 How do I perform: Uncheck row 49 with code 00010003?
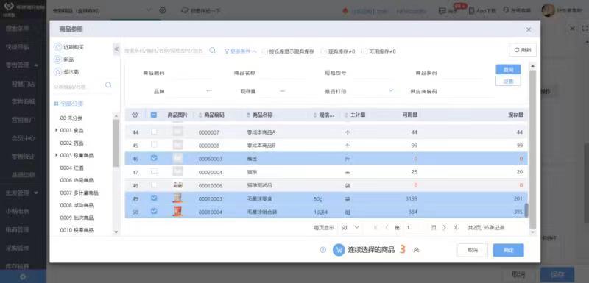[154, 198]
